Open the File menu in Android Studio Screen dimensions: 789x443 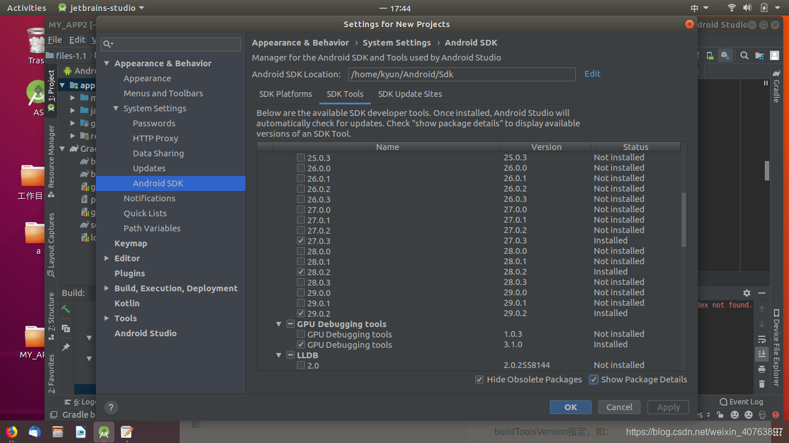pyautogui.click(x=55, y=40)
